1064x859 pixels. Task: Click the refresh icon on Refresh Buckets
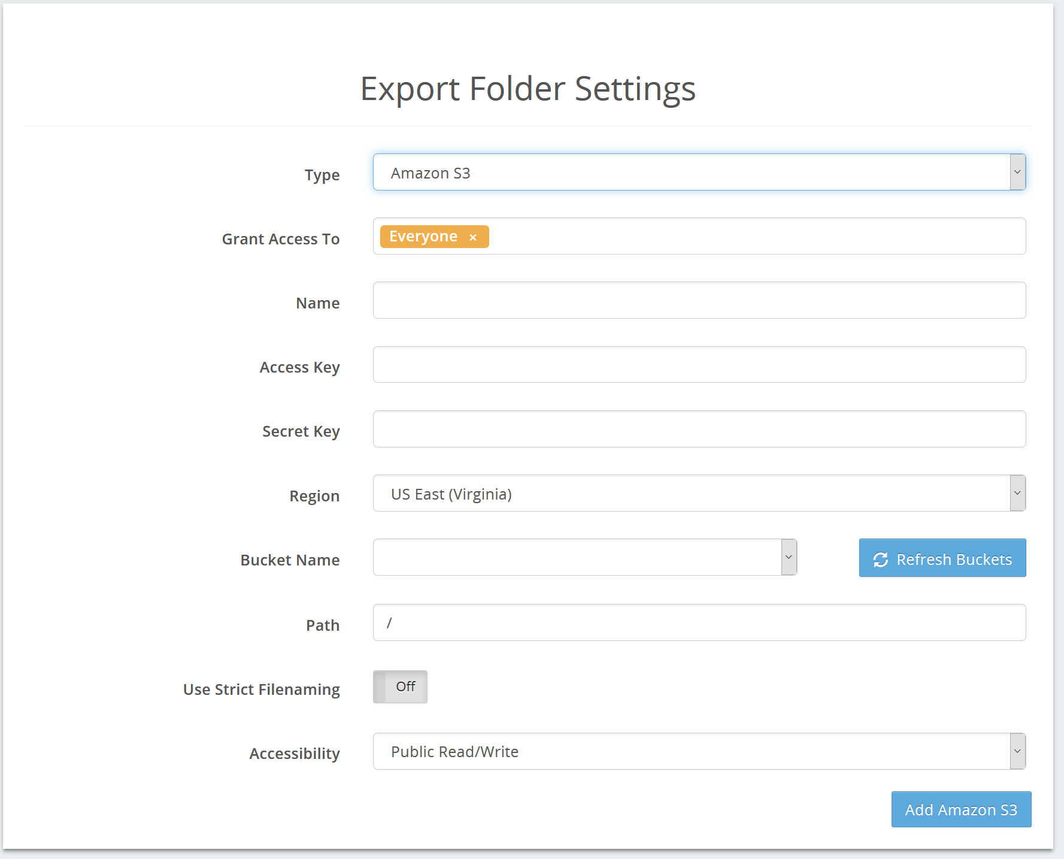point(880,559)
